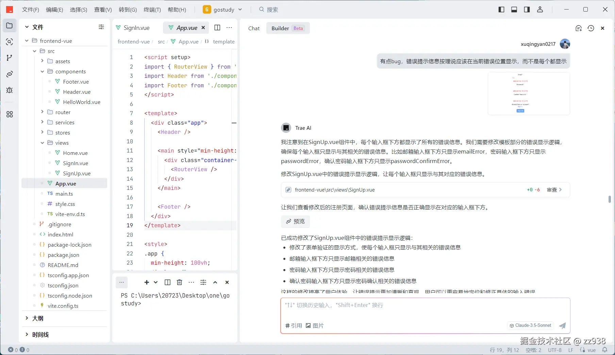Open terminal panel tabs overflow button

[121, 282]
